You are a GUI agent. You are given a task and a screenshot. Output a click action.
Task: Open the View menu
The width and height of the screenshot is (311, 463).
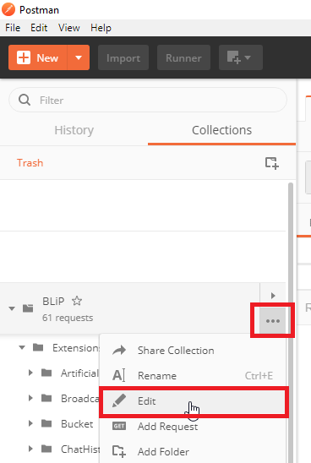(69, 28)
